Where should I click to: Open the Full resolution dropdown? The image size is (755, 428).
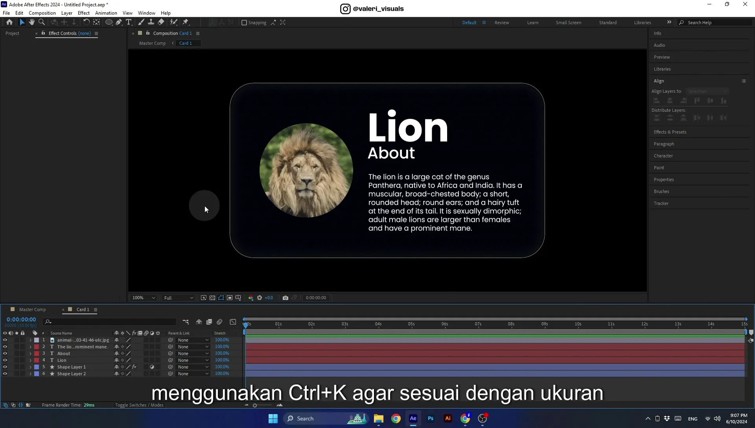point(179,298)
